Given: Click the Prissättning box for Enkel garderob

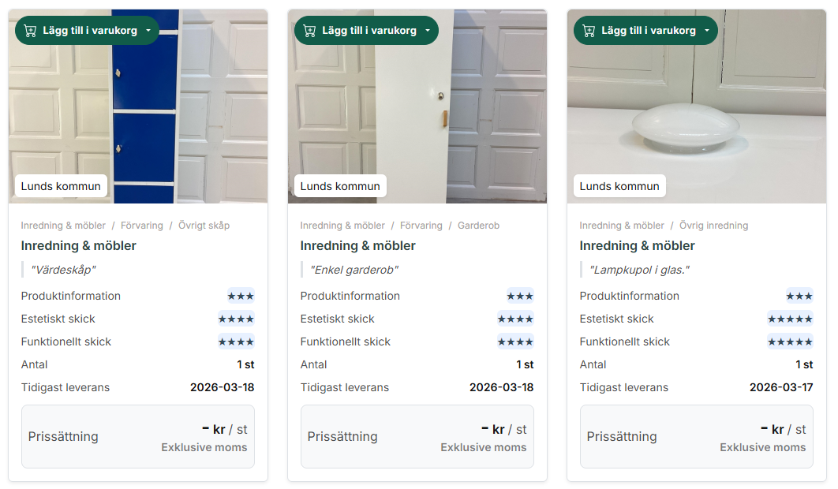Looking at the screenshot, I should tap(417, 436).
